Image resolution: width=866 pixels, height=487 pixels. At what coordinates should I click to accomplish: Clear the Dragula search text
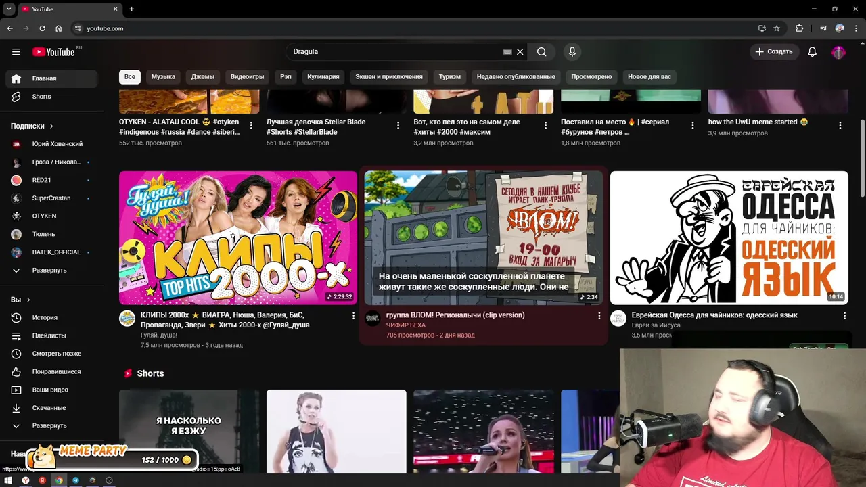click(520, 51)
